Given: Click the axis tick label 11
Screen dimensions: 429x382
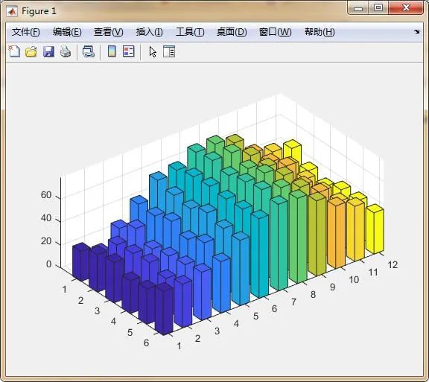Looking at the screenshot, I should tap(373, 273).
